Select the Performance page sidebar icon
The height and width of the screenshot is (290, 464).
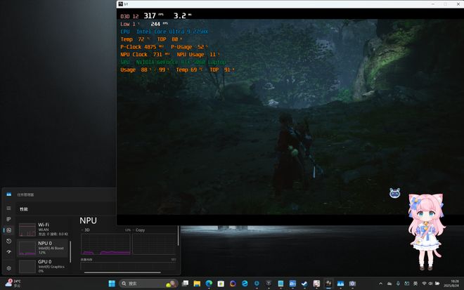8,230
